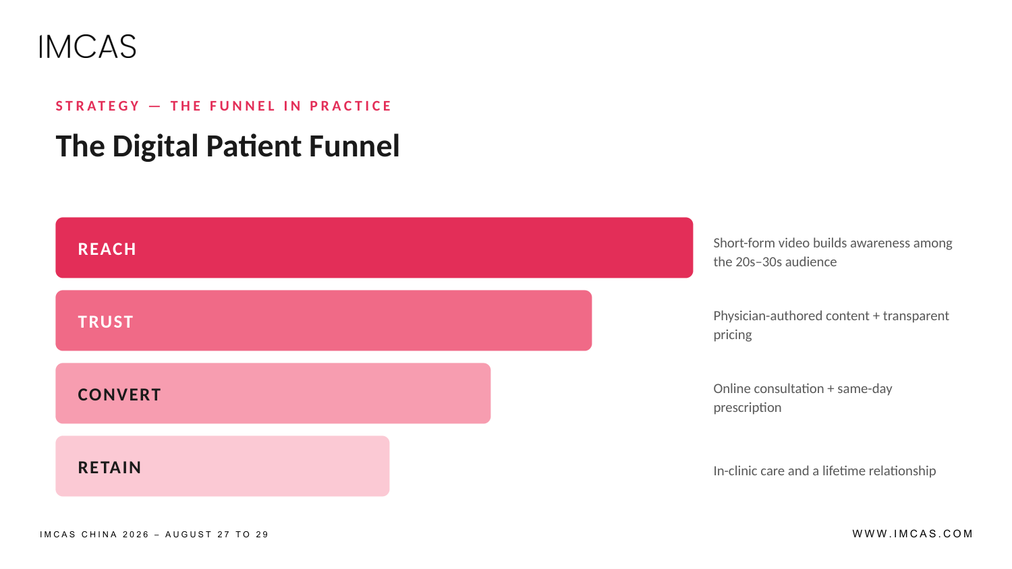The width and height of the screenshot is (1012, 569).
Task: Click the CONVERT label text
Action: click(x=119, y=394)
